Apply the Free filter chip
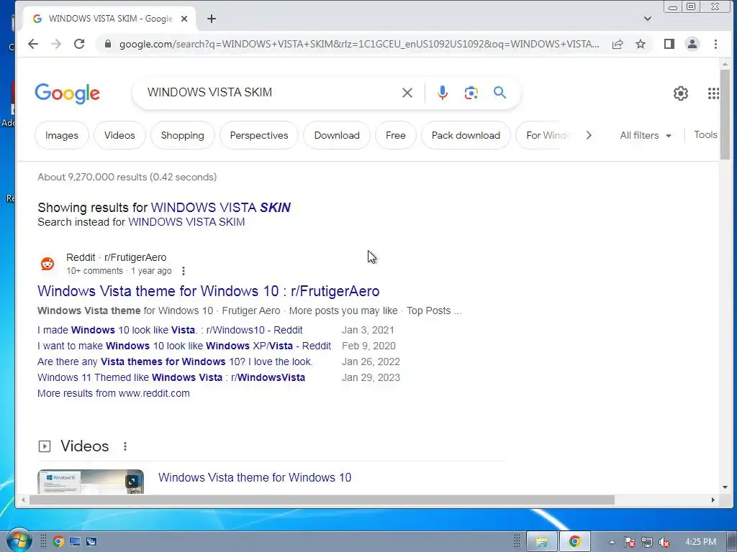The height and width of the screenshot is (552, 737). coord(395,135)
